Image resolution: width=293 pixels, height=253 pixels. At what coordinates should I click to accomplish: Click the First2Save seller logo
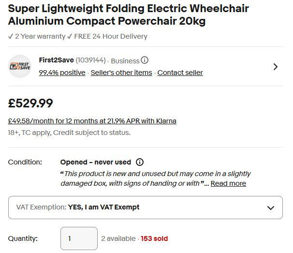point(20,66)
